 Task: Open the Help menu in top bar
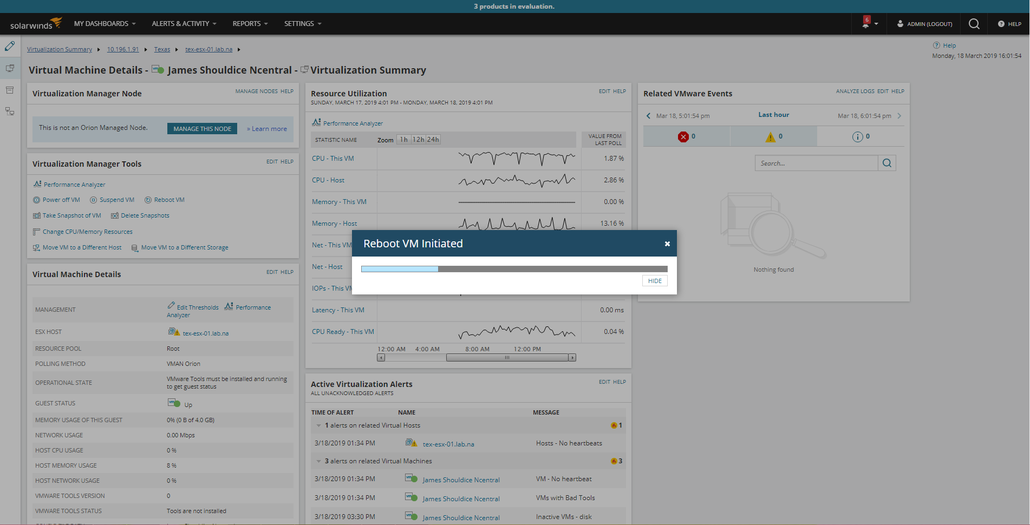(x=1010, y=24)
